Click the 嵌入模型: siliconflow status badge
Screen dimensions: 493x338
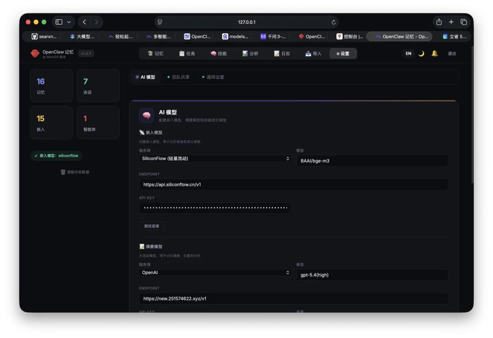(x=56, y=156)
